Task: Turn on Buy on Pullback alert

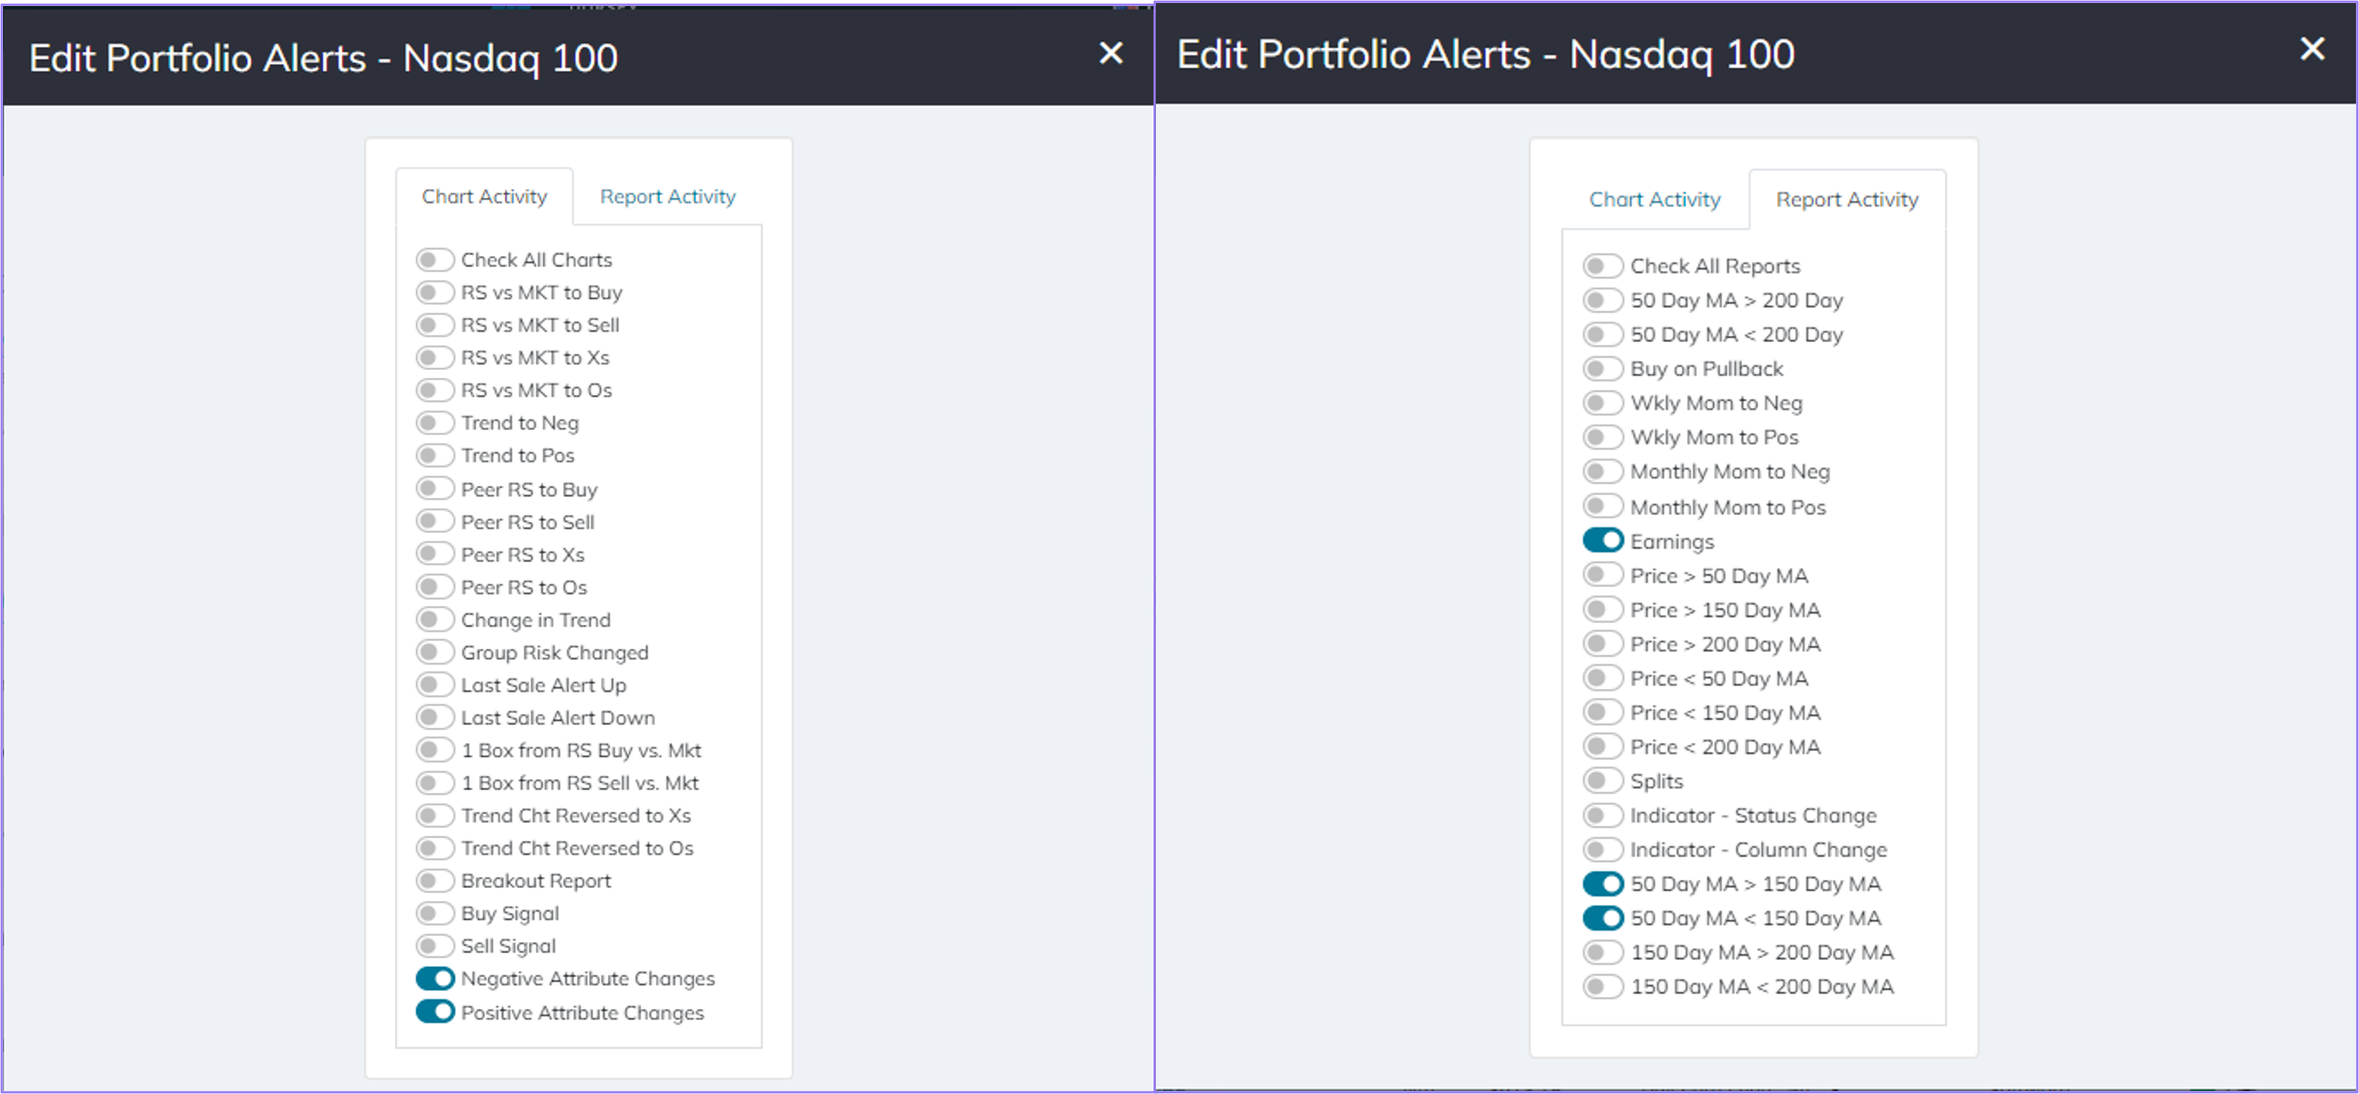Action: coord(1602,368)
